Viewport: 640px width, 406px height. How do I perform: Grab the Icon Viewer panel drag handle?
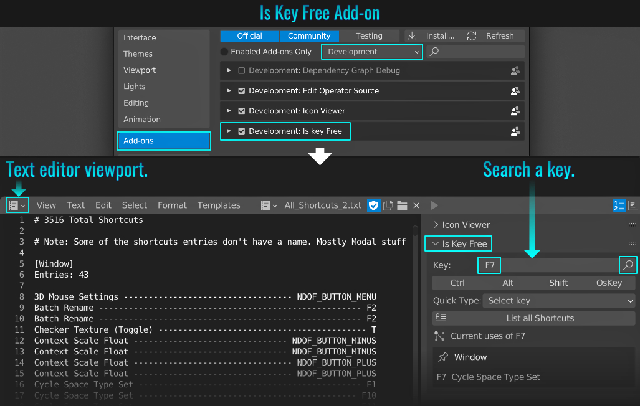(633, 224)
